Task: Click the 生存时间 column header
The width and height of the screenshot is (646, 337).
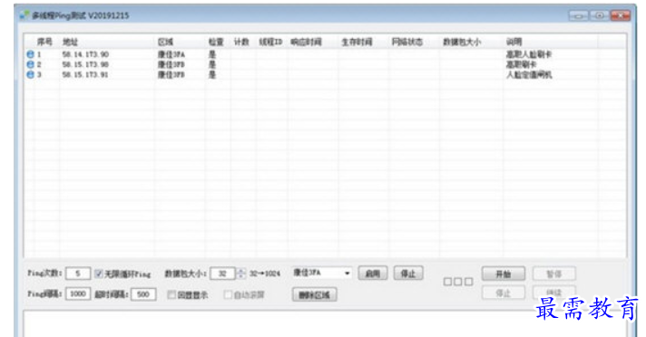Action: click(357, 42)
